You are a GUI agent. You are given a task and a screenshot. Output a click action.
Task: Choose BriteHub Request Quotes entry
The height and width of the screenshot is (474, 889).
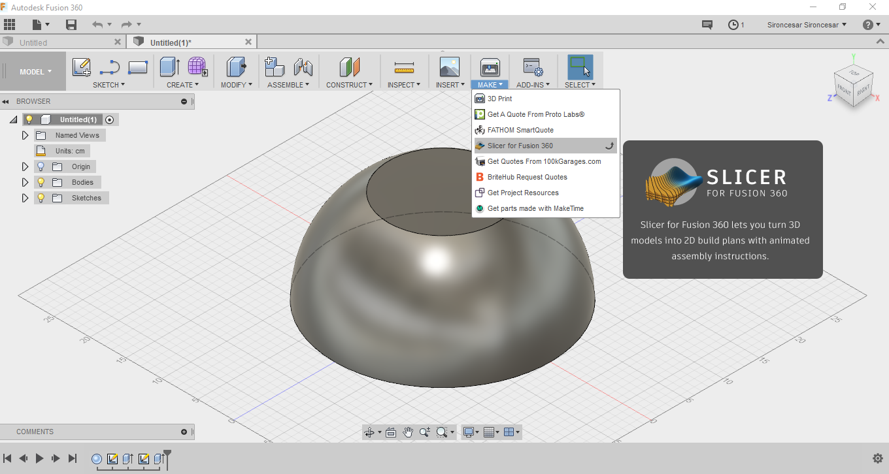click(x=546, y=177)
